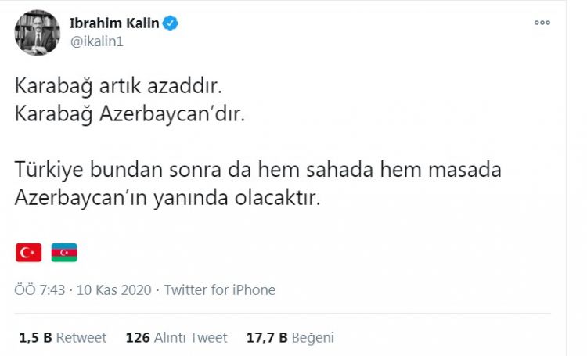587x356 pixels.
Task: Open the Twitter for iPhone source link
Action: 220,290
